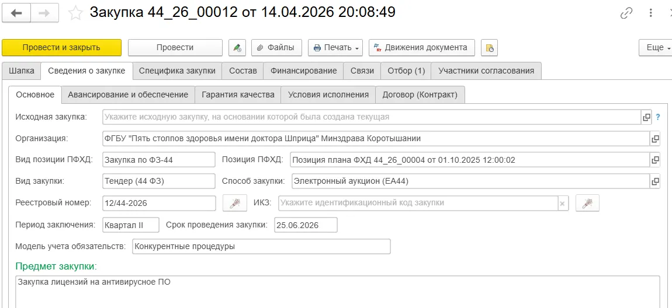The height and width of the screenshot is (308, 672).
Task: Select Основное sub-tab
Action: (35, 94)
